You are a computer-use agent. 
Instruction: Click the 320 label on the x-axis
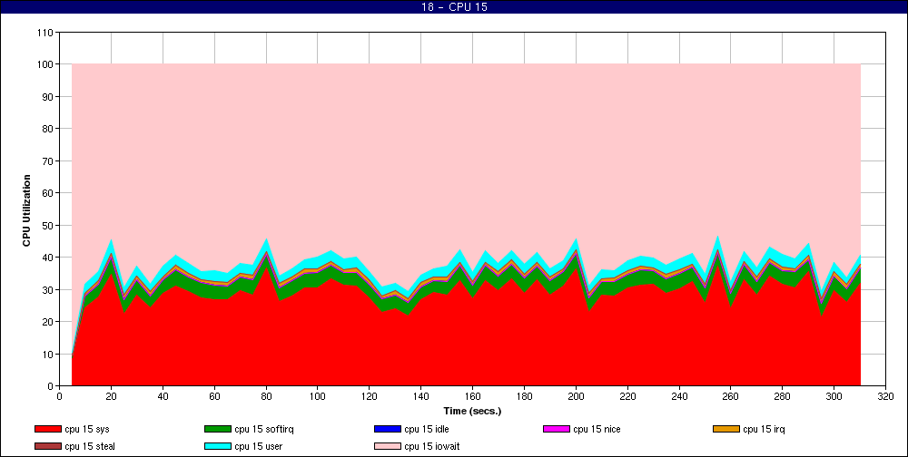(885, 396)
